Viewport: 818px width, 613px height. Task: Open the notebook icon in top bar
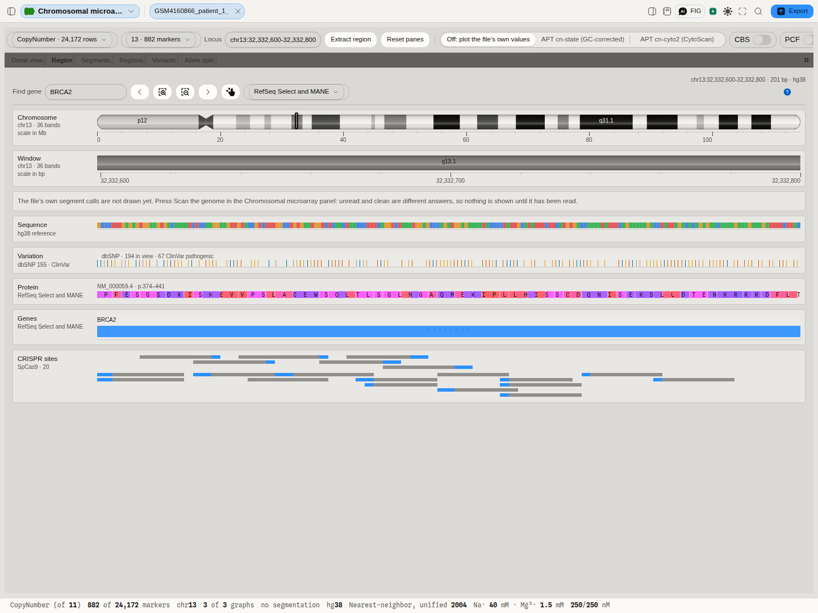[x=667, y=11]
